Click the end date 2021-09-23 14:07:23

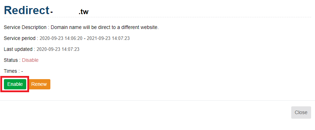coord(108,38)
